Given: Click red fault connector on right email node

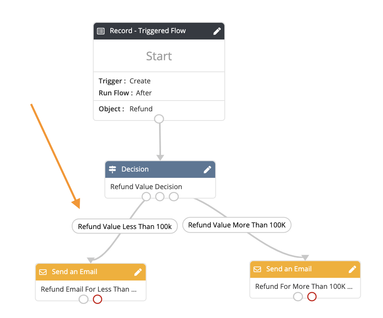Looking at the screenshot, I should tap(312, 296).
